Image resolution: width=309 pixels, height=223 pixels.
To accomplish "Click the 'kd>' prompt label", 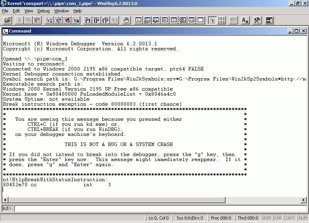I will (7, 208).
